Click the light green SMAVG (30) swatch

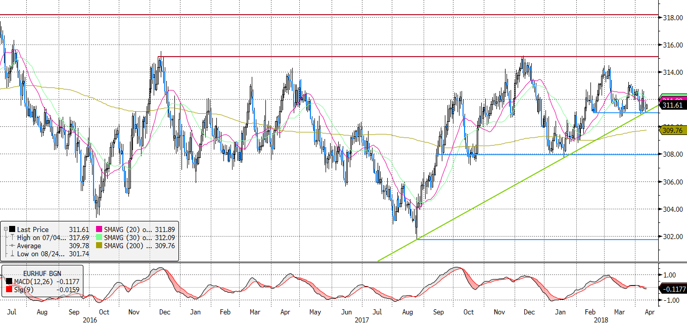[x=99, y=237]
